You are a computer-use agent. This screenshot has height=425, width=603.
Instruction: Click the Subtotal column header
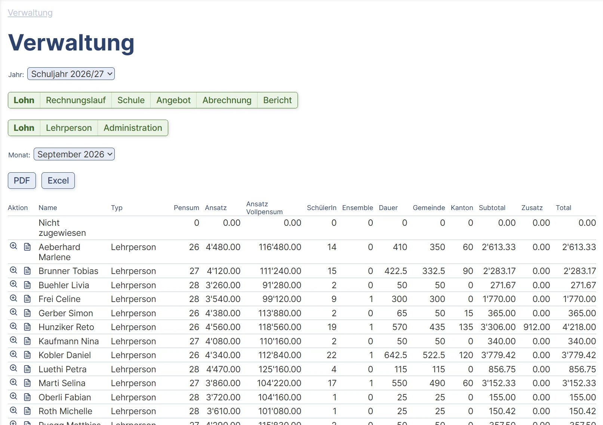pos(492,208)
